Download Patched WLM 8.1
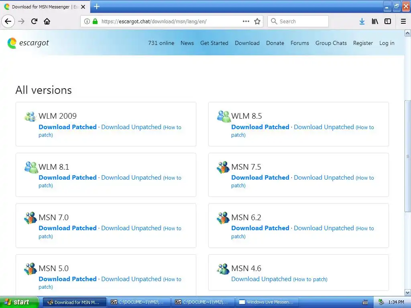Image resolution: width=411 pixels, height=308 pixels. (67, 178)
